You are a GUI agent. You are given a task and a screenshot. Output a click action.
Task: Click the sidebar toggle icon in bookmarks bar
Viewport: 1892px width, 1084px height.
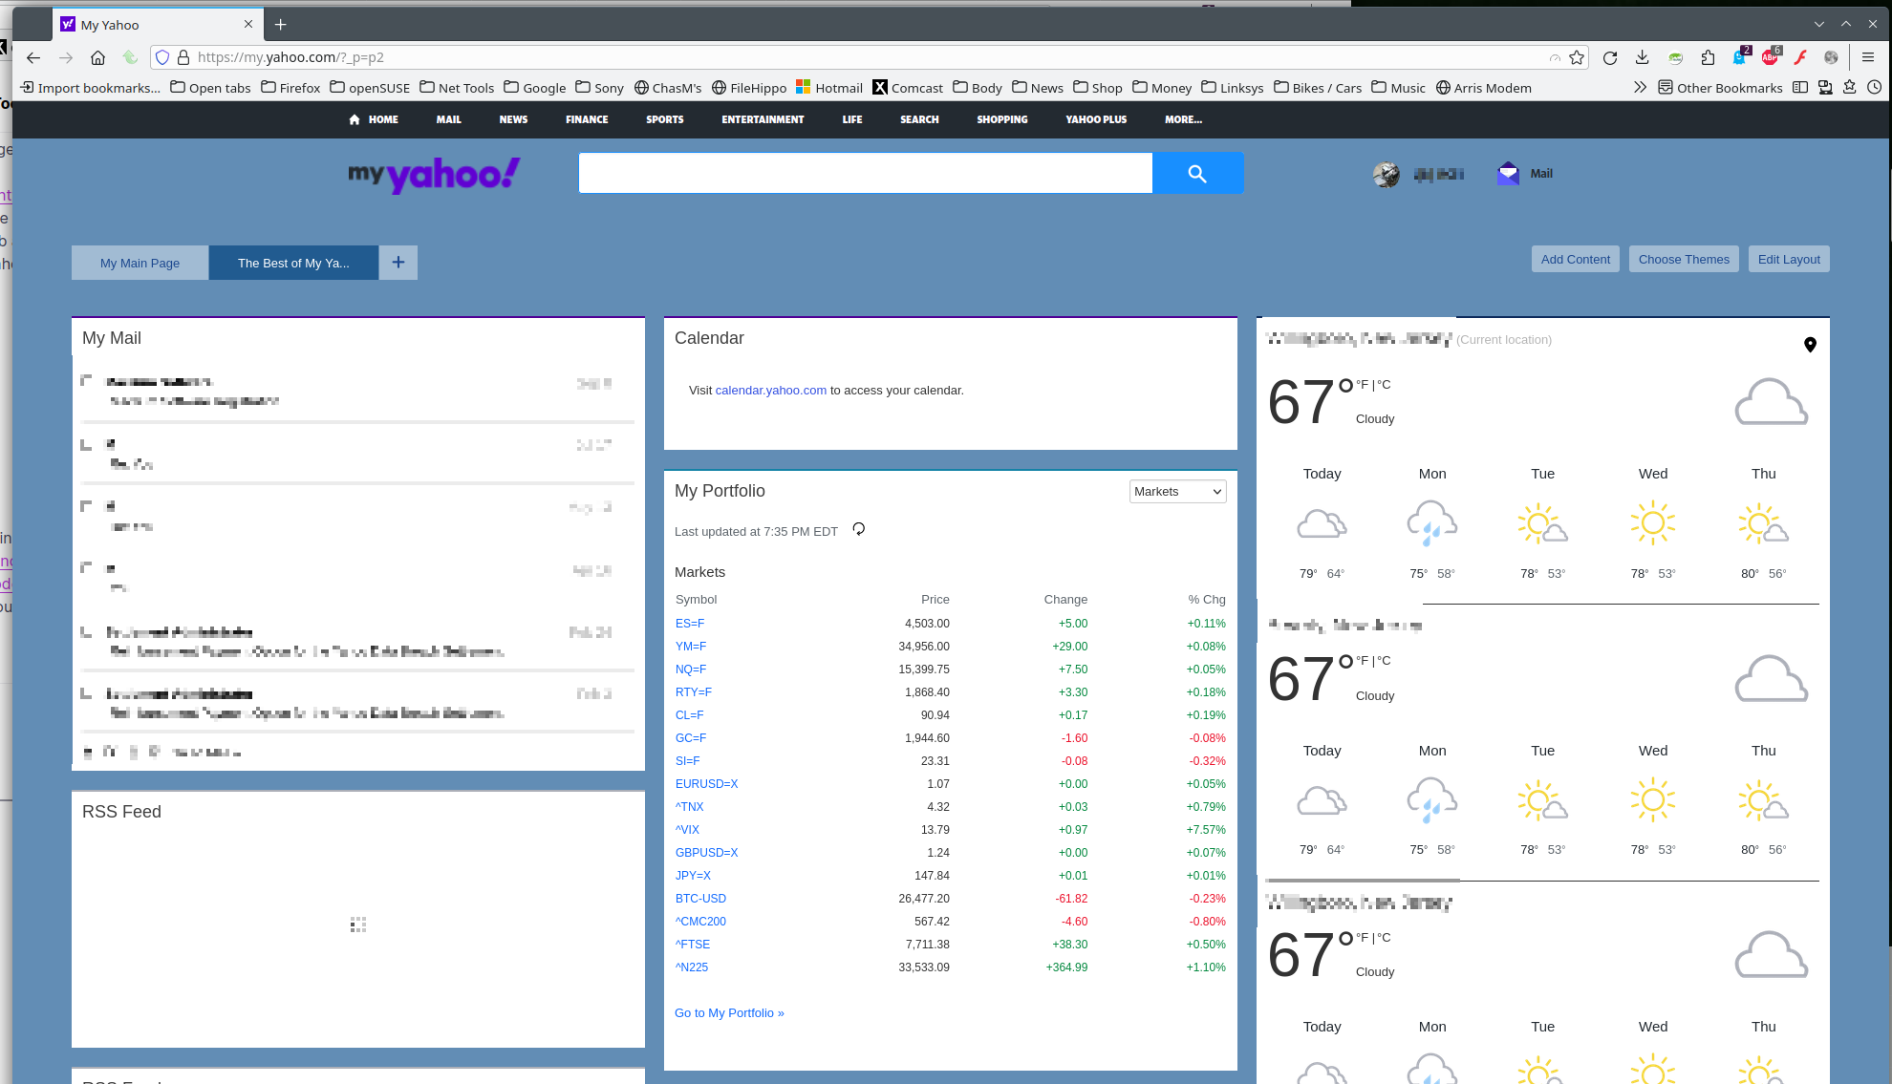(x=1800, y=88)
